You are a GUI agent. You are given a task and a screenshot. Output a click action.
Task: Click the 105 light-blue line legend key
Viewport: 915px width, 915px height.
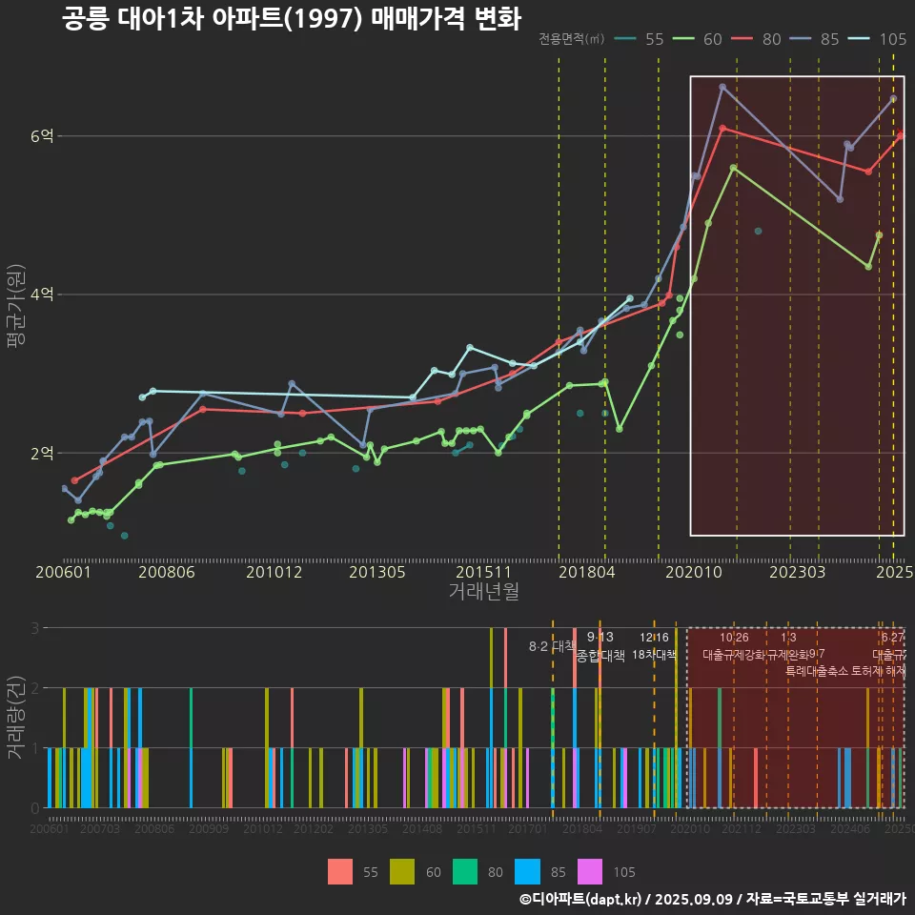coord(862,39)
